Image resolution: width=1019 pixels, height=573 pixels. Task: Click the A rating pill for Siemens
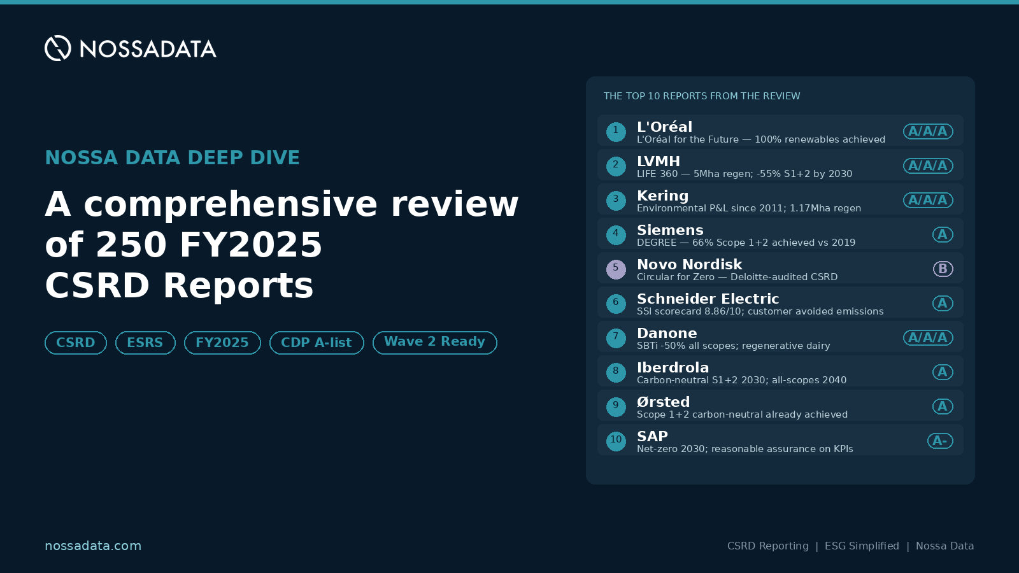[x=943, y=235]
